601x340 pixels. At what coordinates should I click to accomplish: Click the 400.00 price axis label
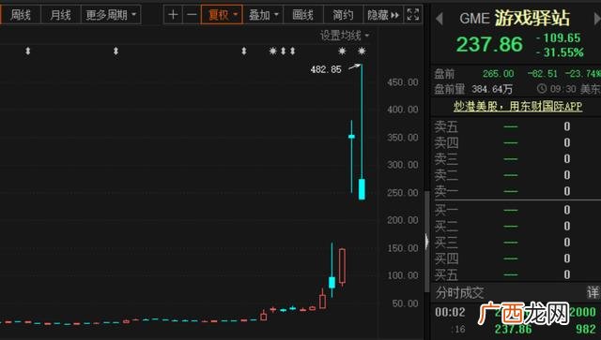403,110
